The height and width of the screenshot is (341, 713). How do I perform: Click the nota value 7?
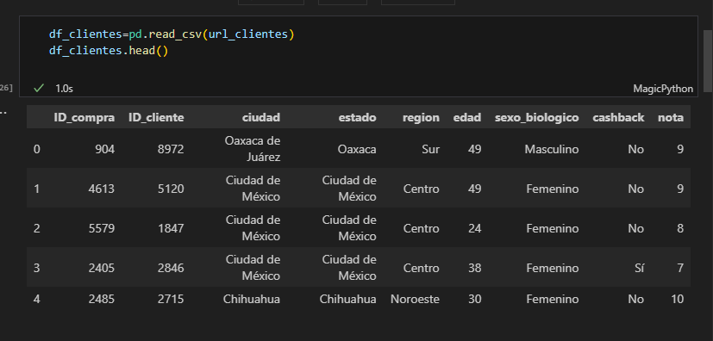tap(680, 268)
